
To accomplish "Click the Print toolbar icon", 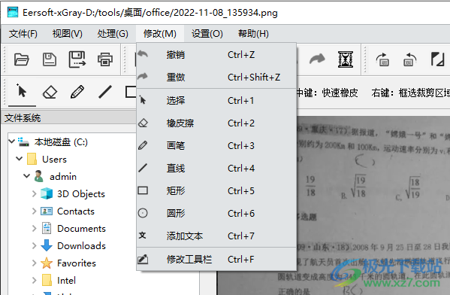I will 105,59.
